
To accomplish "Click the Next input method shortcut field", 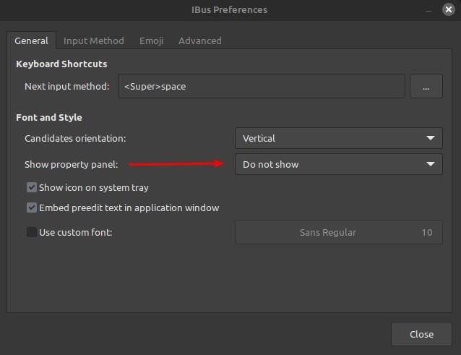I will (262, 86).
